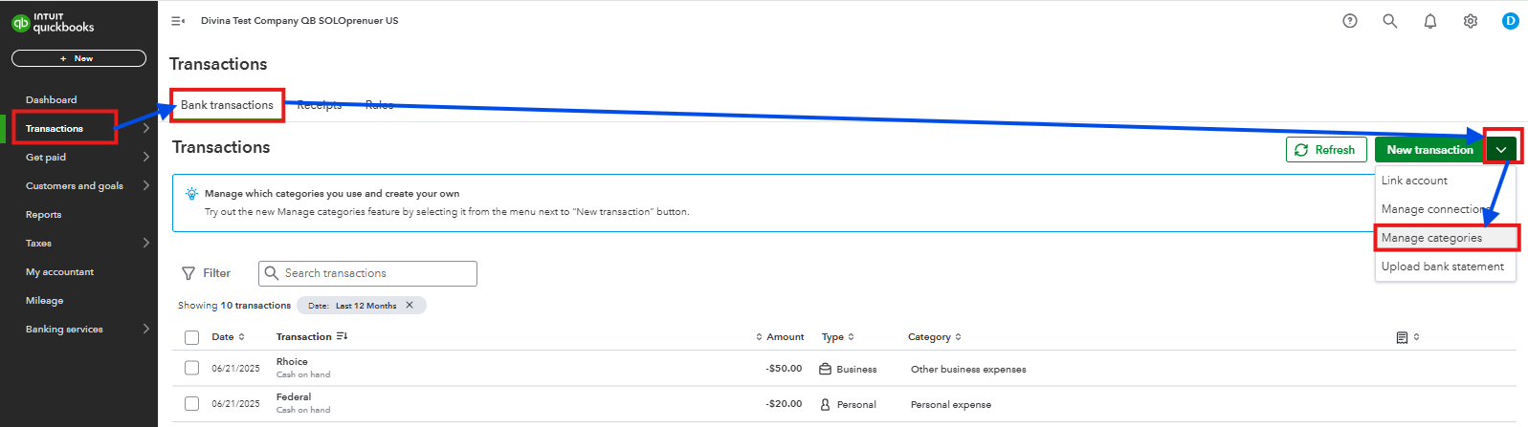
Task: Open the notifications bell icon
Action: (1430, 21)
